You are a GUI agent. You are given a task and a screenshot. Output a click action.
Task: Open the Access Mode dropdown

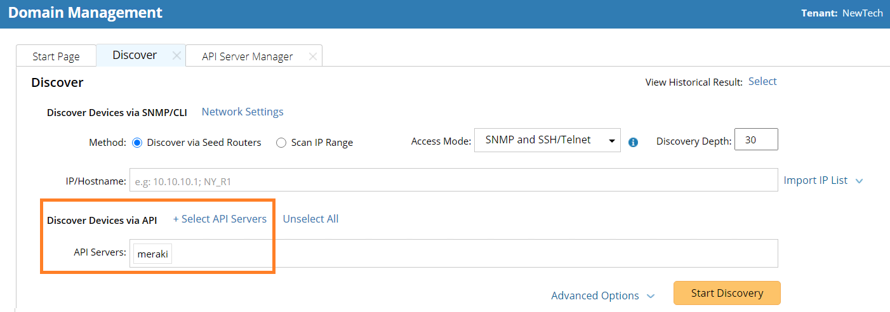(x=547, y=140)
